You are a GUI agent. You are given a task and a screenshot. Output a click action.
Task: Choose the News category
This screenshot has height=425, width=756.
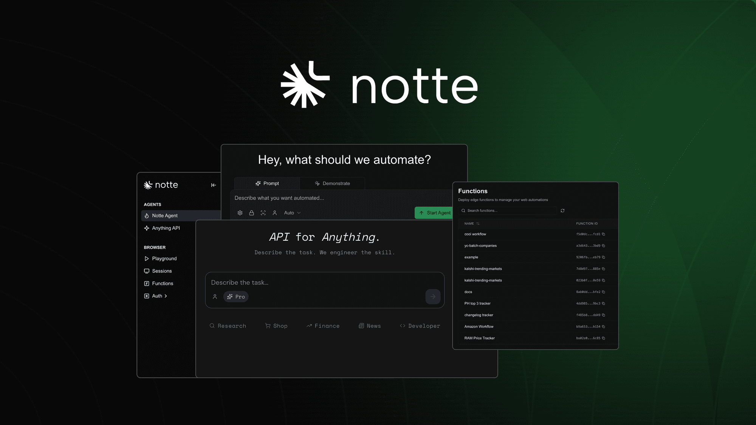370,326
